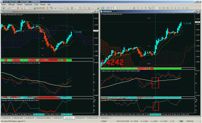202x123 pixels.
Task: Select the active EURUSD,M1 chart tab
Action: [x=69, y=118]
